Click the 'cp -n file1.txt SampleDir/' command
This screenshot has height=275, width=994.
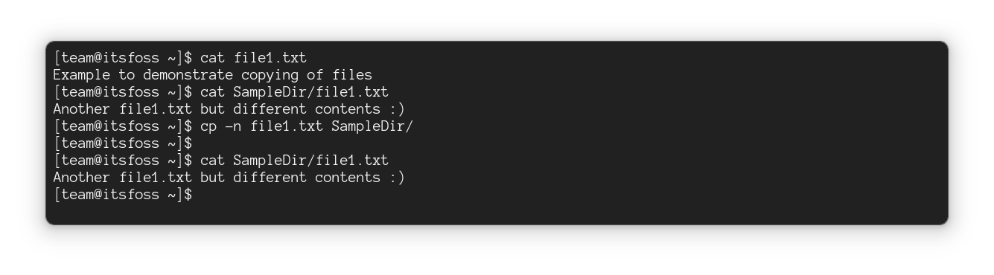307,126
